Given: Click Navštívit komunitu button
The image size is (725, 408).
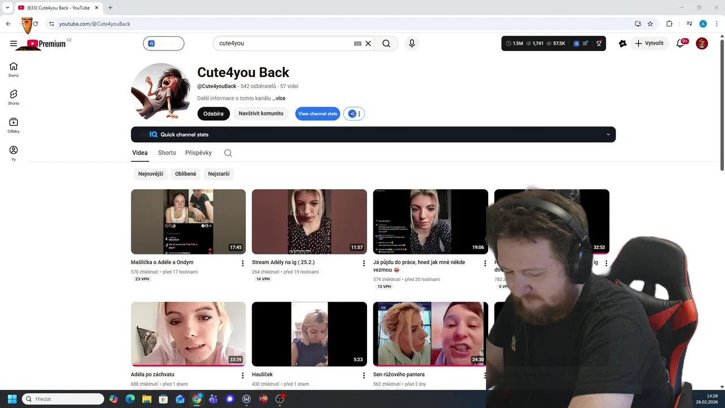Looking at the screenshot, I should 261,113.
